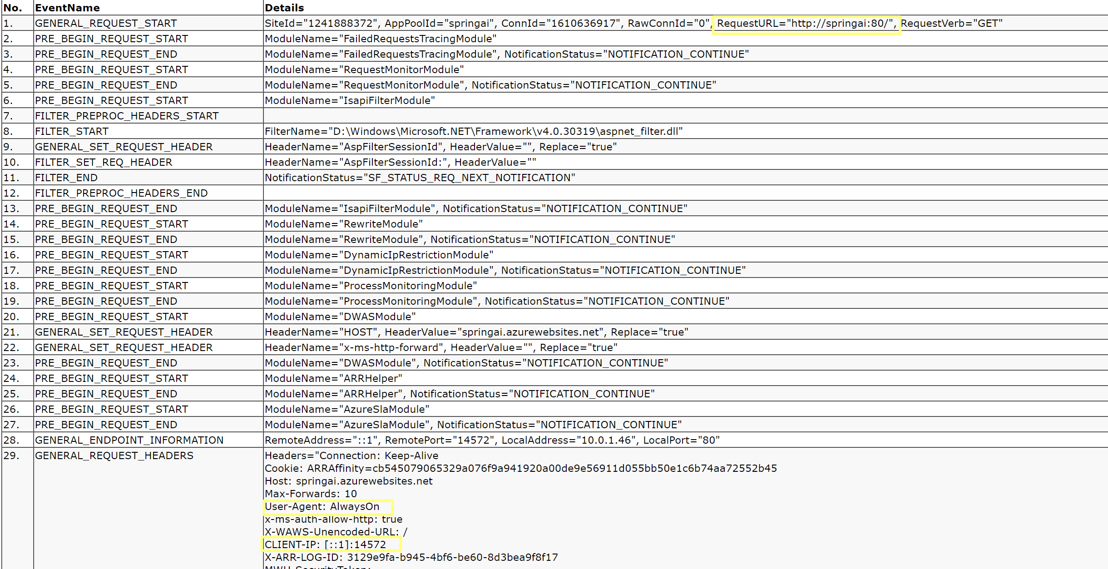The width and height of the screenshot is (1108, 569).
Task: Click the No. column header
Action: 13,8
